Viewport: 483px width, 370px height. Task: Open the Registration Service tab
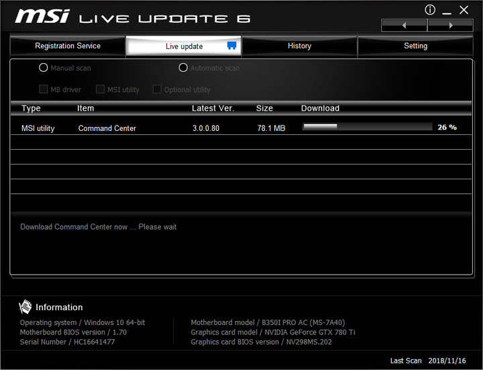click(68, 46)
